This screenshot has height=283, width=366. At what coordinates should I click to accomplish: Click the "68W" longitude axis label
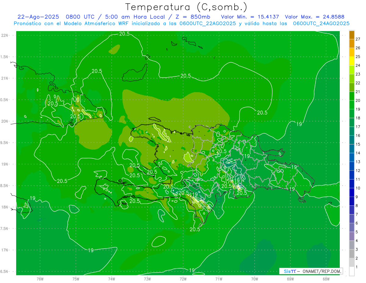tap(326, 279)
